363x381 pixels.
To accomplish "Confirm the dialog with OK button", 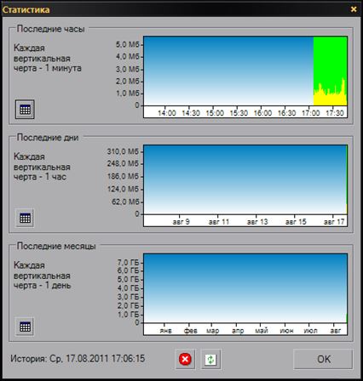I will [323, 359].
